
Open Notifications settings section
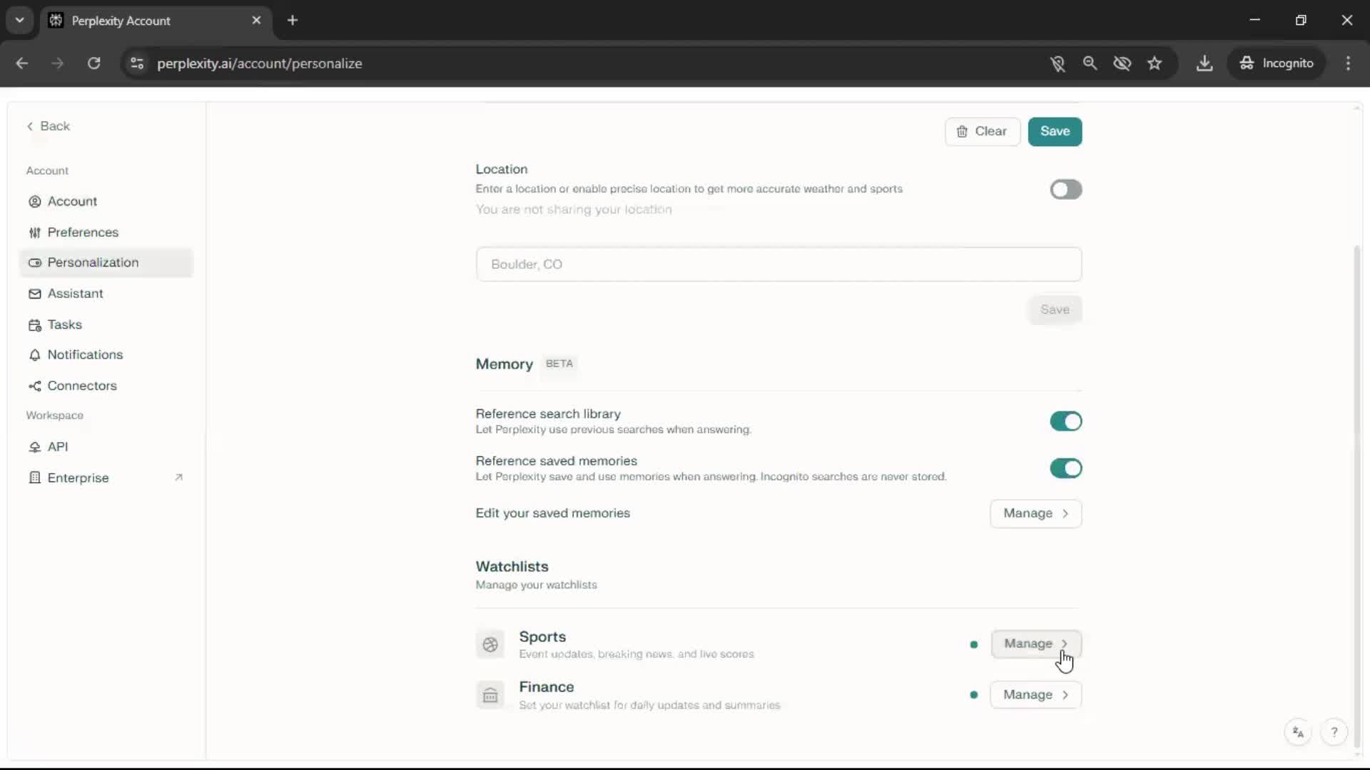pyautogui.click(x=85, y=354)
